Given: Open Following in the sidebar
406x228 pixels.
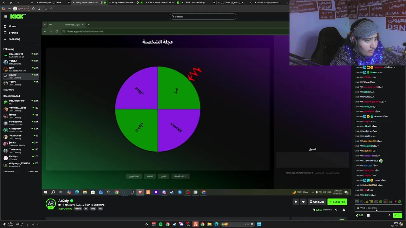Looking at the screenshot, I should (14, 39).
